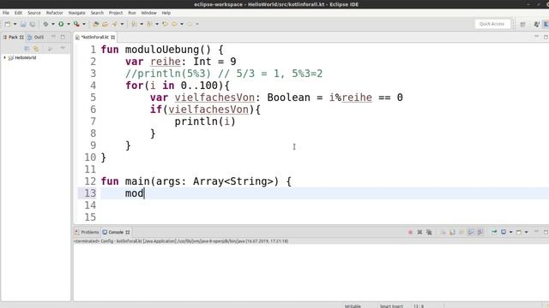Viewport: 549px width, 308px height.
Task: Open the File menu
Action: pyautogui.click(x=6, y=13)
